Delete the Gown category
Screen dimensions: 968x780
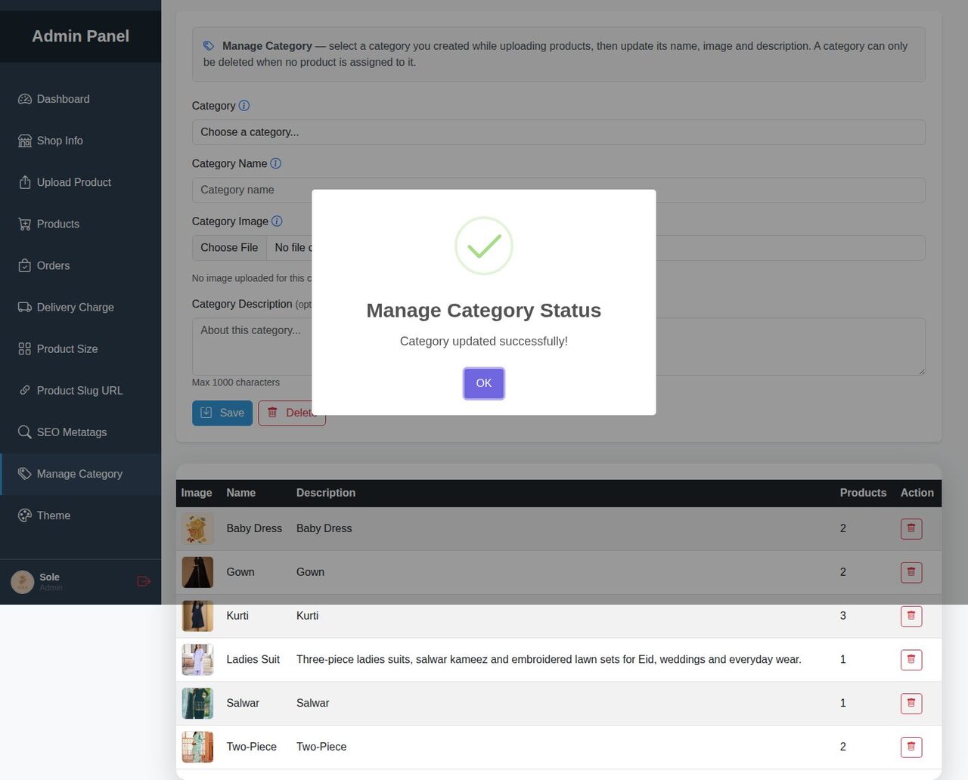(911, 572)
